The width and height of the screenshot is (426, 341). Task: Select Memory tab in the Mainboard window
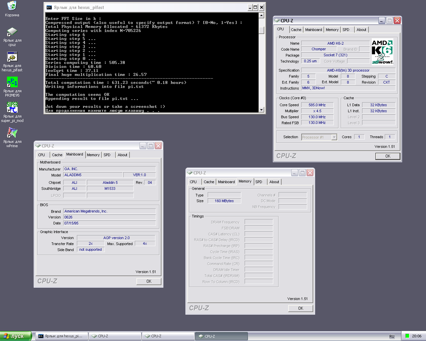tap(93, 155)
